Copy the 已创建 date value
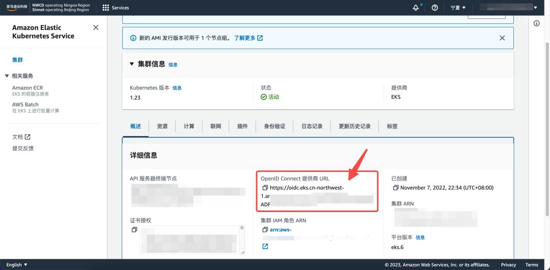550x270 pixels. click(396, 188)
